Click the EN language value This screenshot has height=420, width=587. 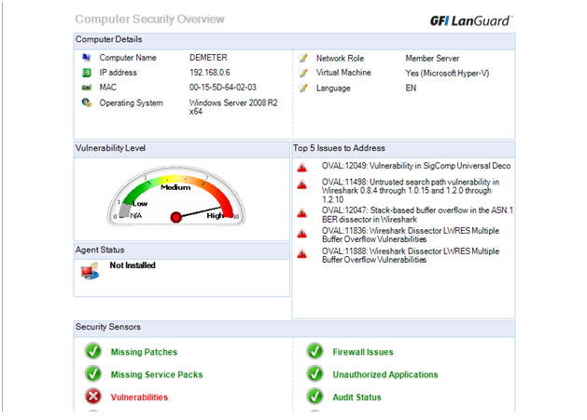click(x=411, y=88)
